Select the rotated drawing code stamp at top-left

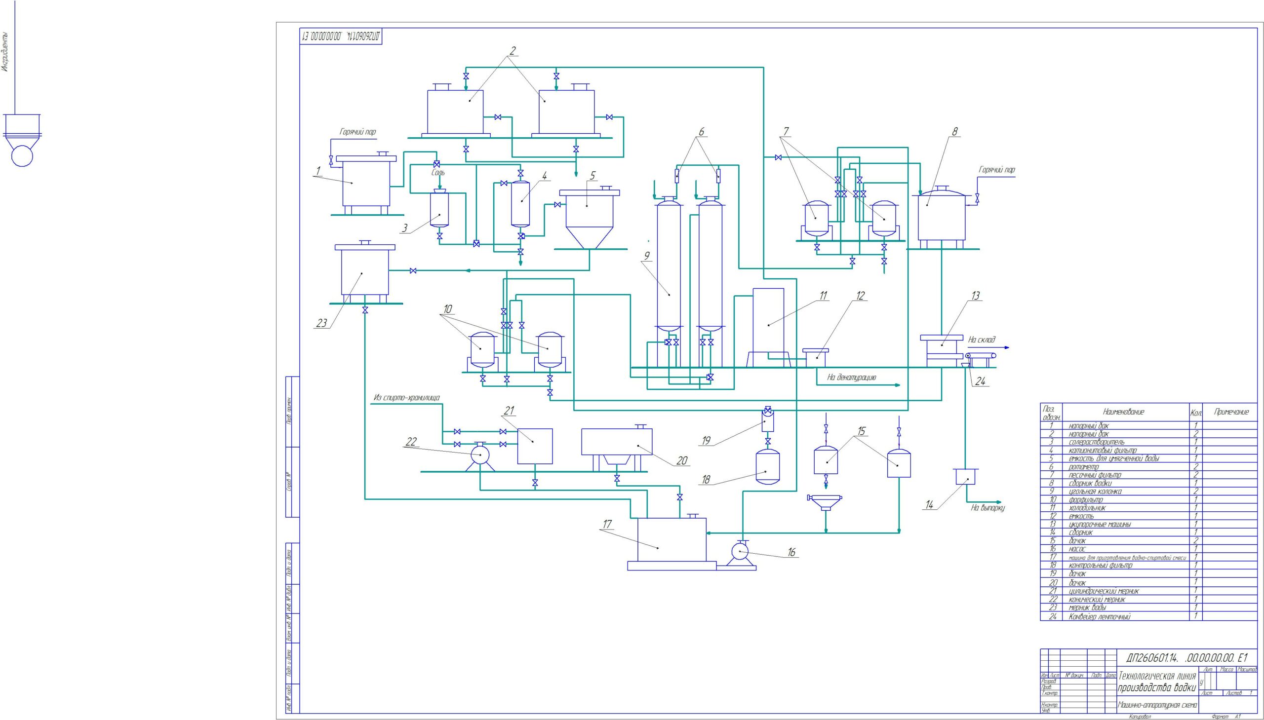pos(341,36)
